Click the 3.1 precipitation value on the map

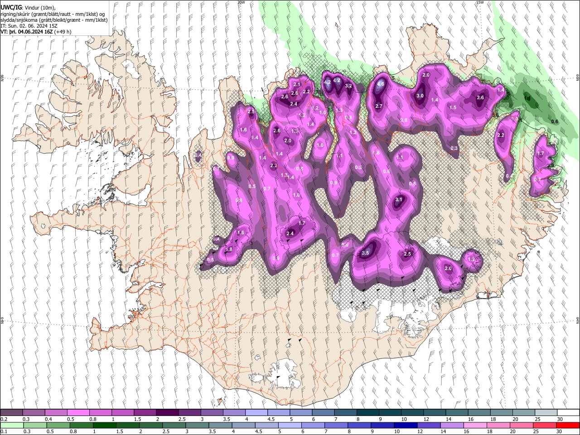click(399, 199)
